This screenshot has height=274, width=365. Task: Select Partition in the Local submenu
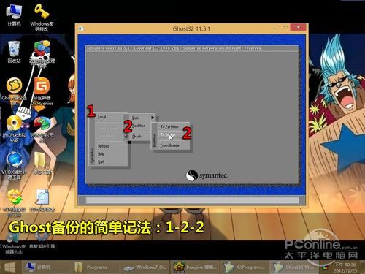pos(139,126)
